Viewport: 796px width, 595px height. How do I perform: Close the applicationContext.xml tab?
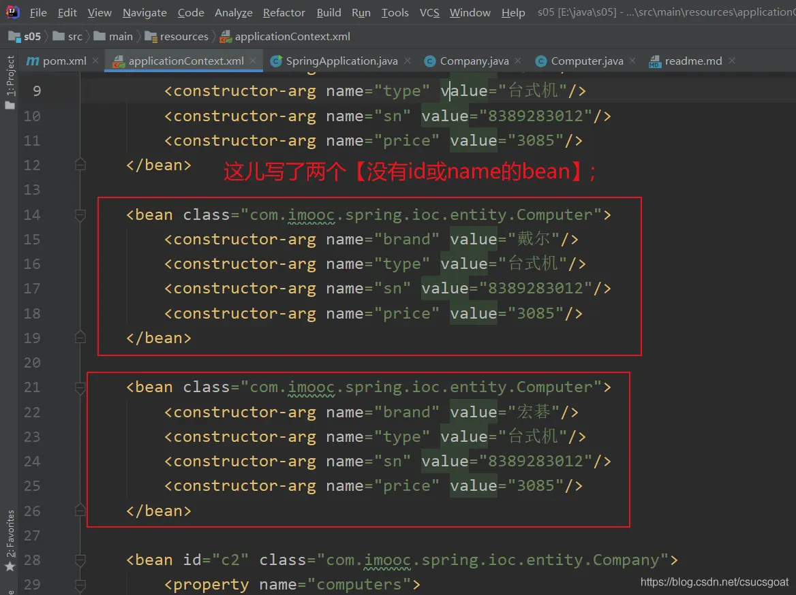tap(254, 61)
